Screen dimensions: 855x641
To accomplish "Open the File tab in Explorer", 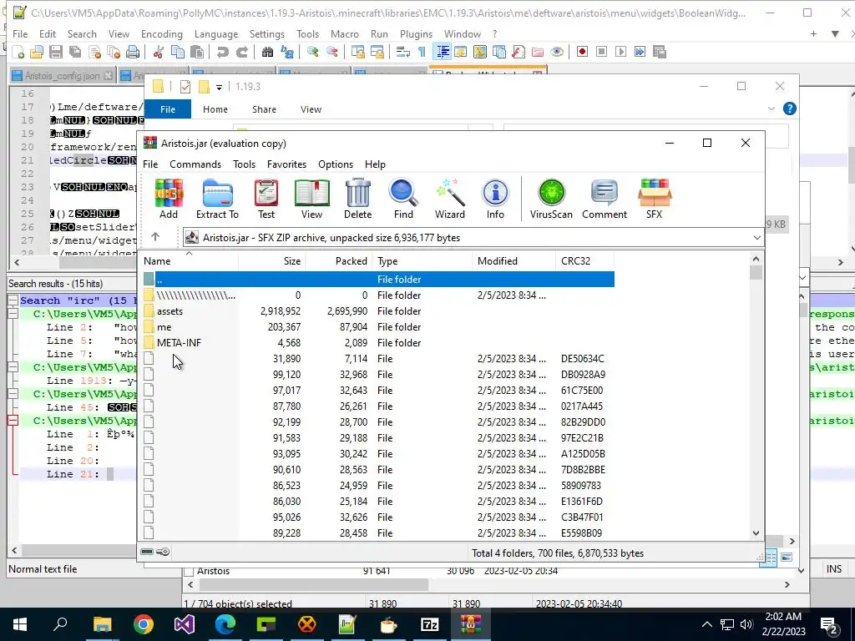I will (x=168, y=109).
